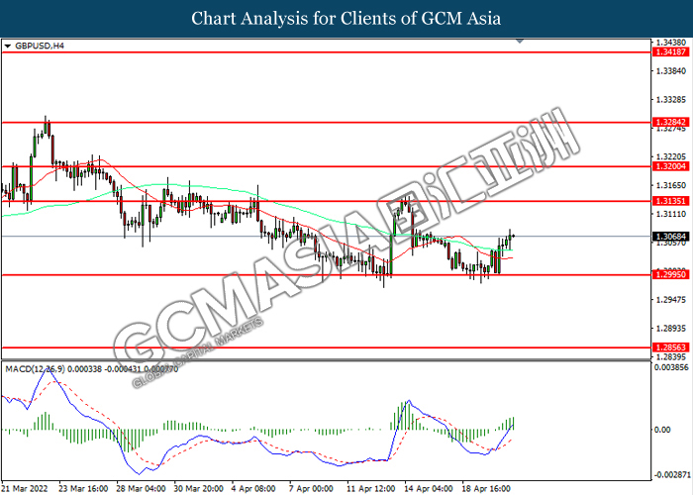Click the 4 Apr 08:00 time label
This screenshot has height=495, width=693.
pyautogui.click(x=253, y=488)
